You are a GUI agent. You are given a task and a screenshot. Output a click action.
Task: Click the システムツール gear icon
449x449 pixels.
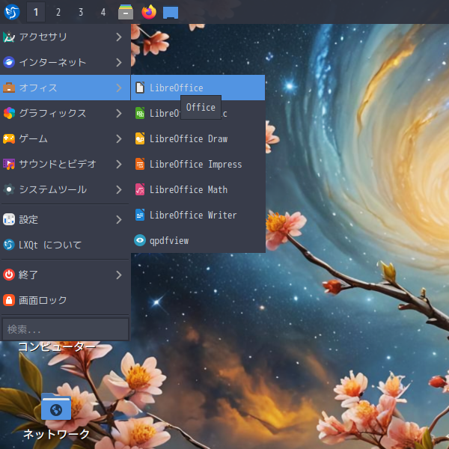tap(9, 189)
